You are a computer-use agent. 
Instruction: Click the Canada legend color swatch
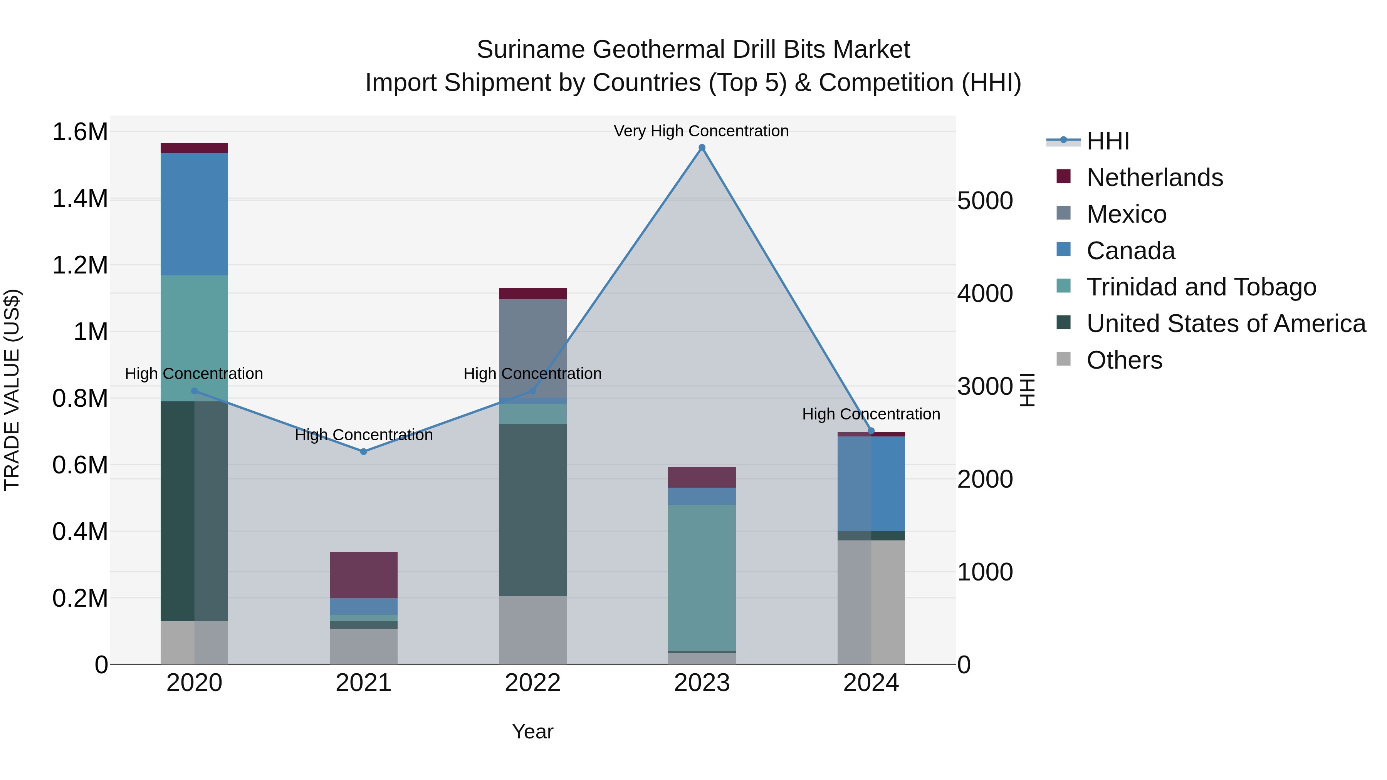tap(1063, 249)
